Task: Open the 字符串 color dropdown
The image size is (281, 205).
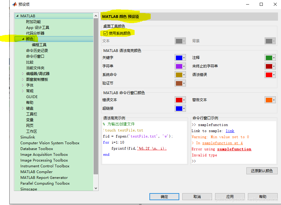Action: point(180,66)
